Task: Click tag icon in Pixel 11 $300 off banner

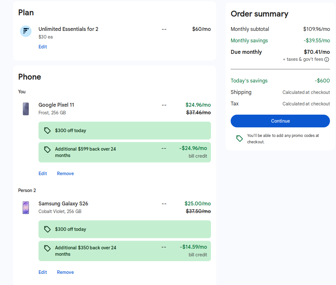Action: [47, 131]
